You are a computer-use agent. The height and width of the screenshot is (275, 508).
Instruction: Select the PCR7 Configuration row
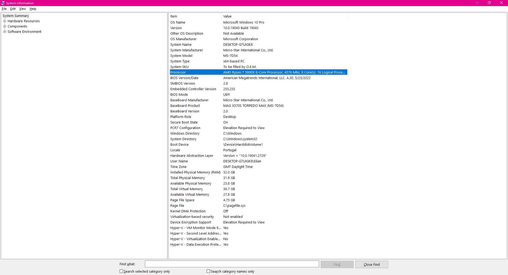click(x=258, y=128)
